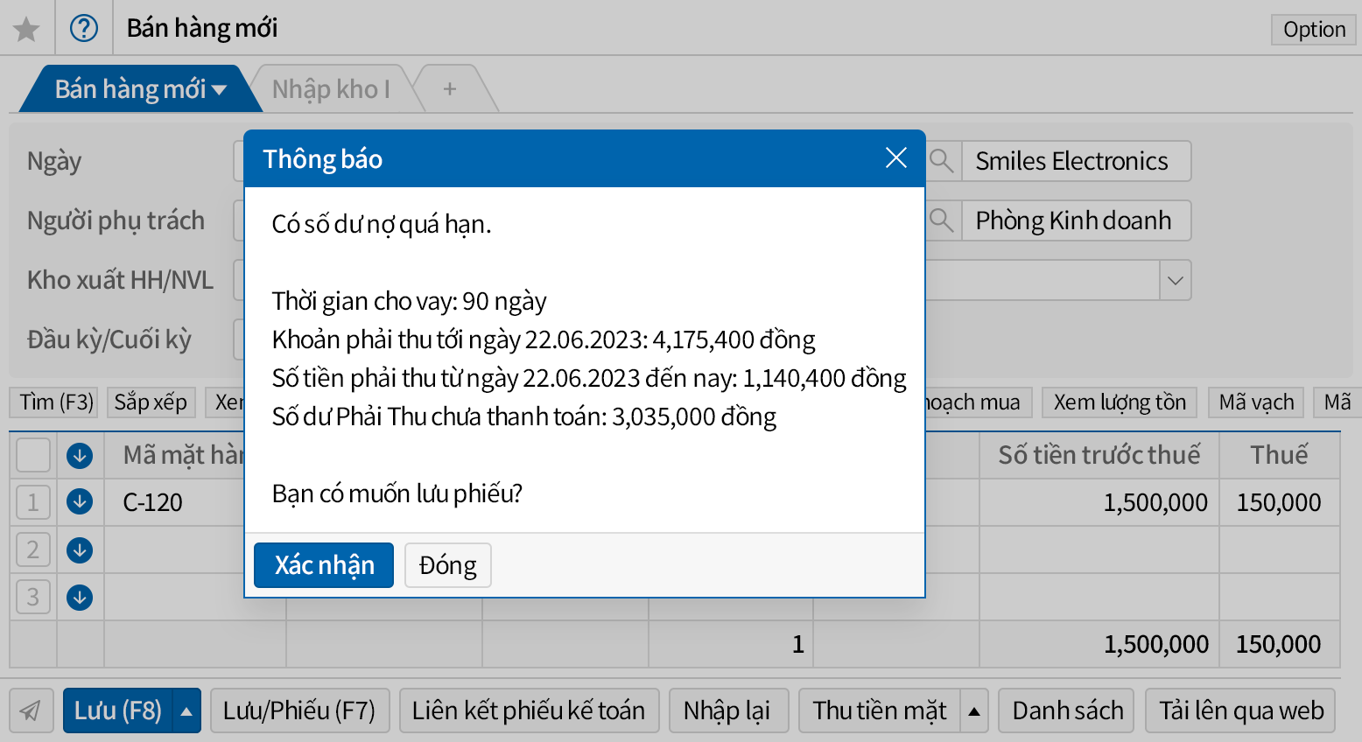Add a new tab with plus
The width and height of the screenshot is (1362, 742).
click(x=450, y=89)
